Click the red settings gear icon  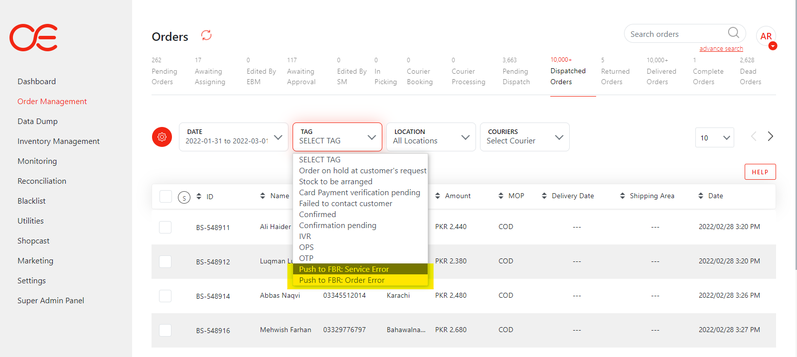click(x=162, y=137)
